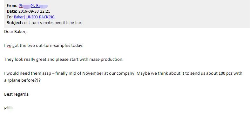Open the Baker| UNICO PACKING recipient link
The width and height of the screenshot is (250, 114).
34,17
